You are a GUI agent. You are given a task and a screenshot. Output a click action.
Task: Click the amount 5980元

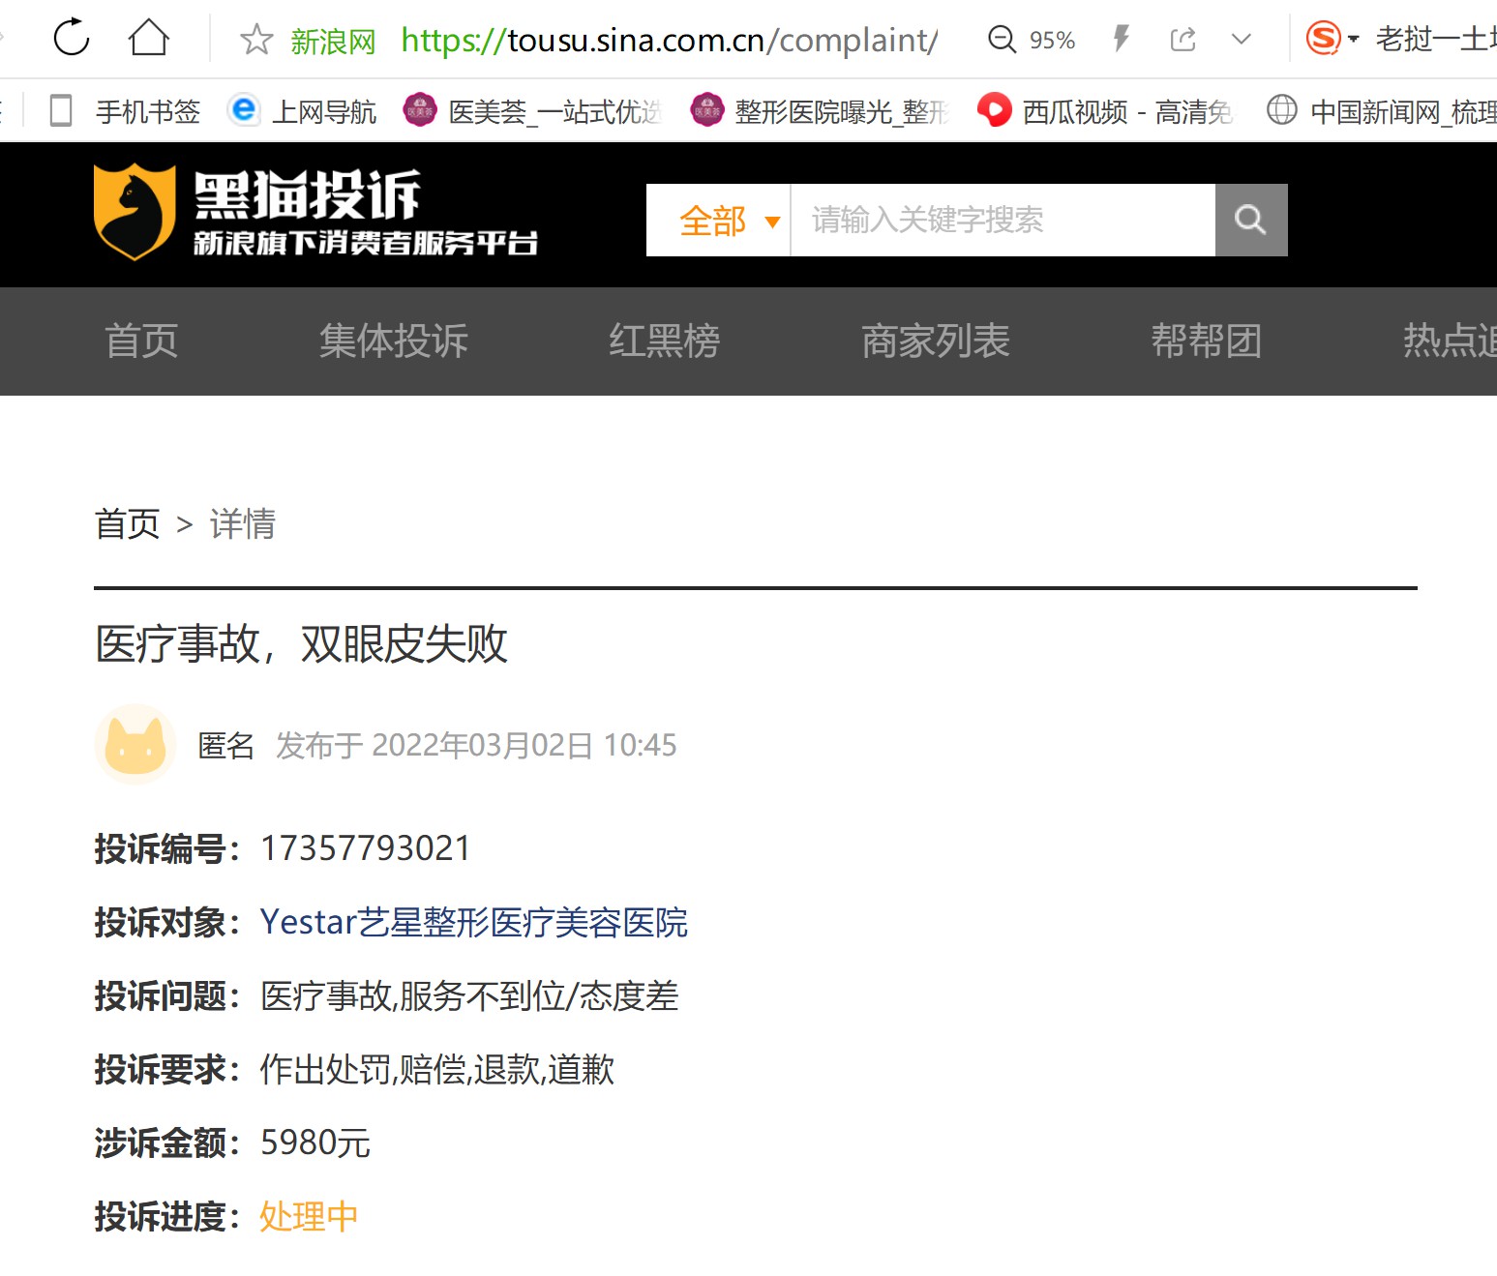[315, 1143]
